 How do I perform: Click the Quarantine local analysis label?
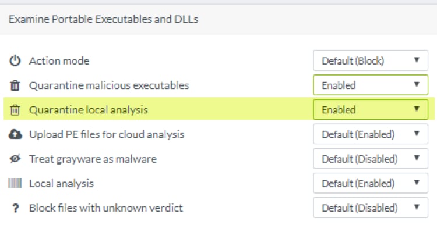point(89,110)
